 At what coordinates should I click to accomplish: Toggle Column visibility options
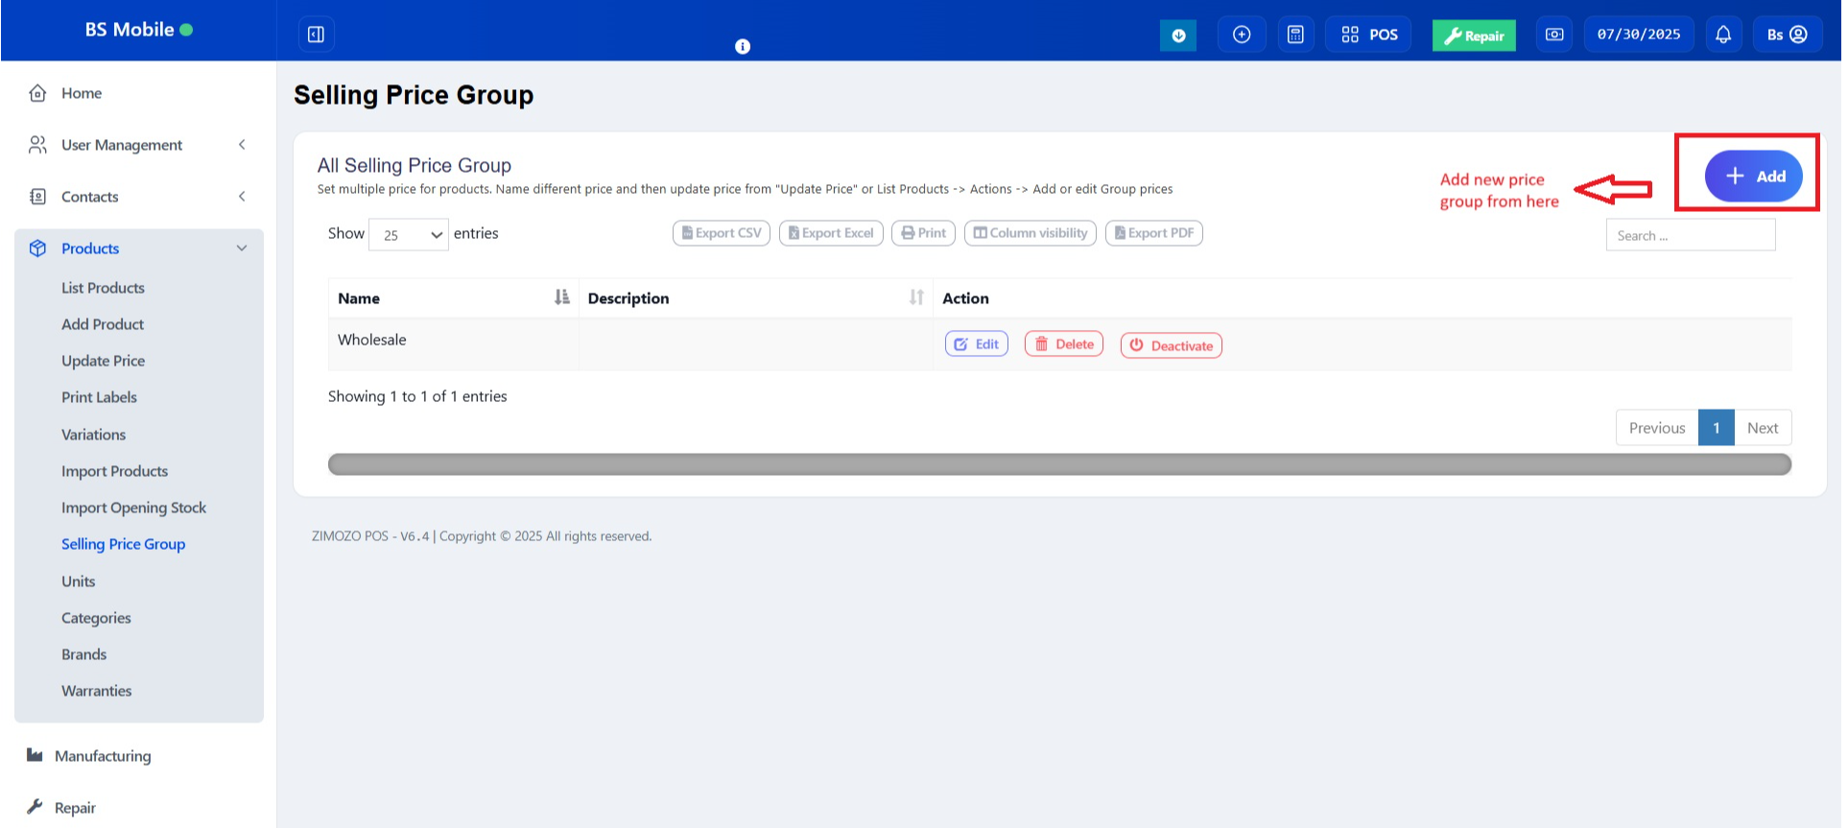tap(1030, 233)
